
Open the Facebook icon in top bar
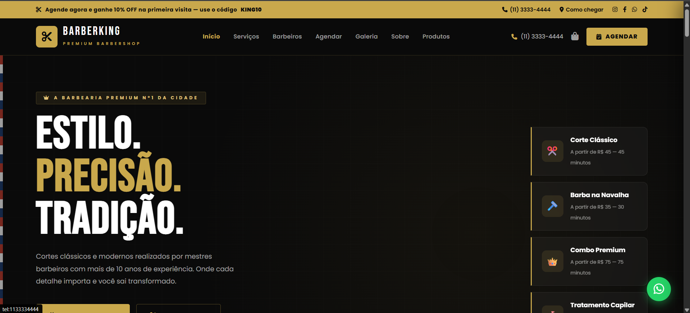(x=625, y=9)
